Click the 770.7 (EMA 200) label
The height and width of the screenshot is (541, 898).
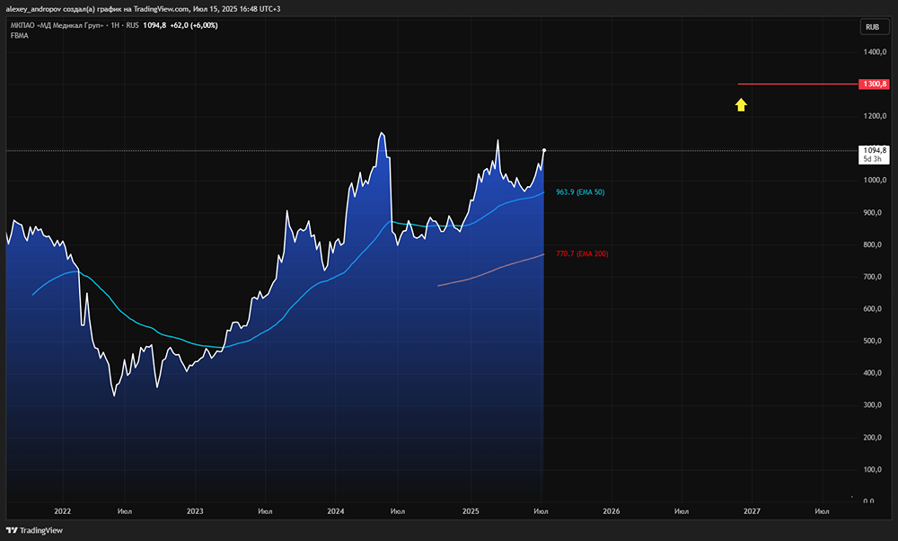(582, 253)
